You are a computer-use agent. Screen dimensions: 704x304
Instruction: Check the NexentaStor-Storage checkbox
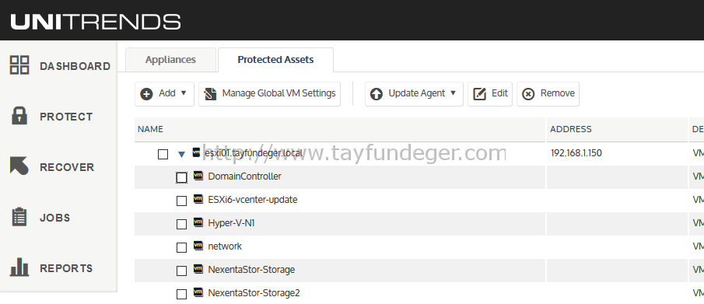pos(181,271)
